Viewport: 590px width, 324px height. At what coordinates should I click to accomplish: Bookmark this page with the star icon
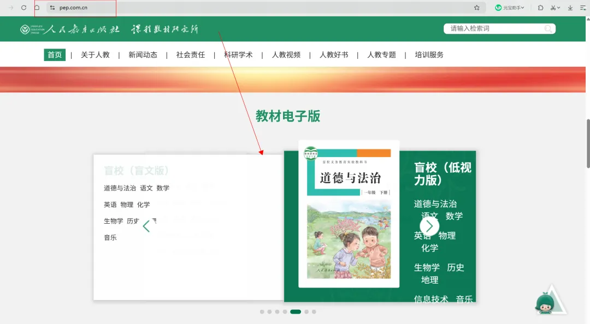477,8
